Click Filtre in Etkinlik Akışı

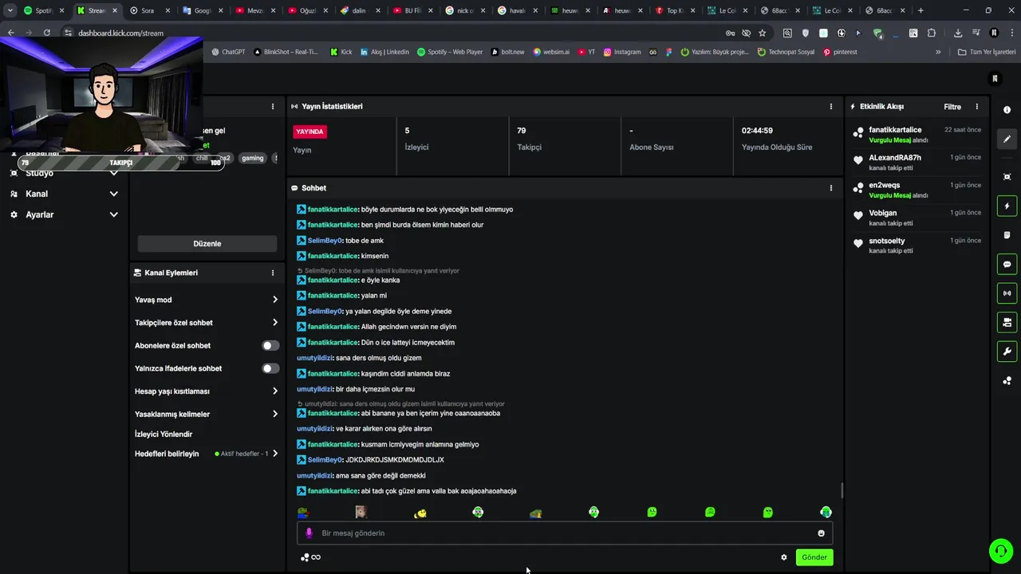[952, 107]
